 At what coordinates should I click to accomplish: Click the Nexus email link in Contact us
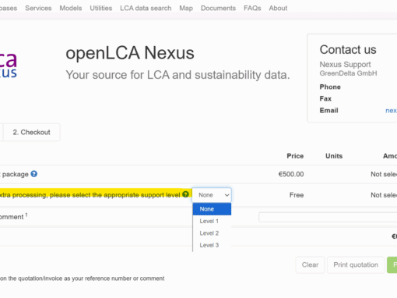tap(391, 111)
